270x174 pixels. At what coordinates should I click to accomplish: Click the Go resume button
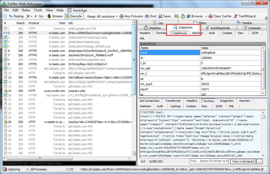coord(39,16)
